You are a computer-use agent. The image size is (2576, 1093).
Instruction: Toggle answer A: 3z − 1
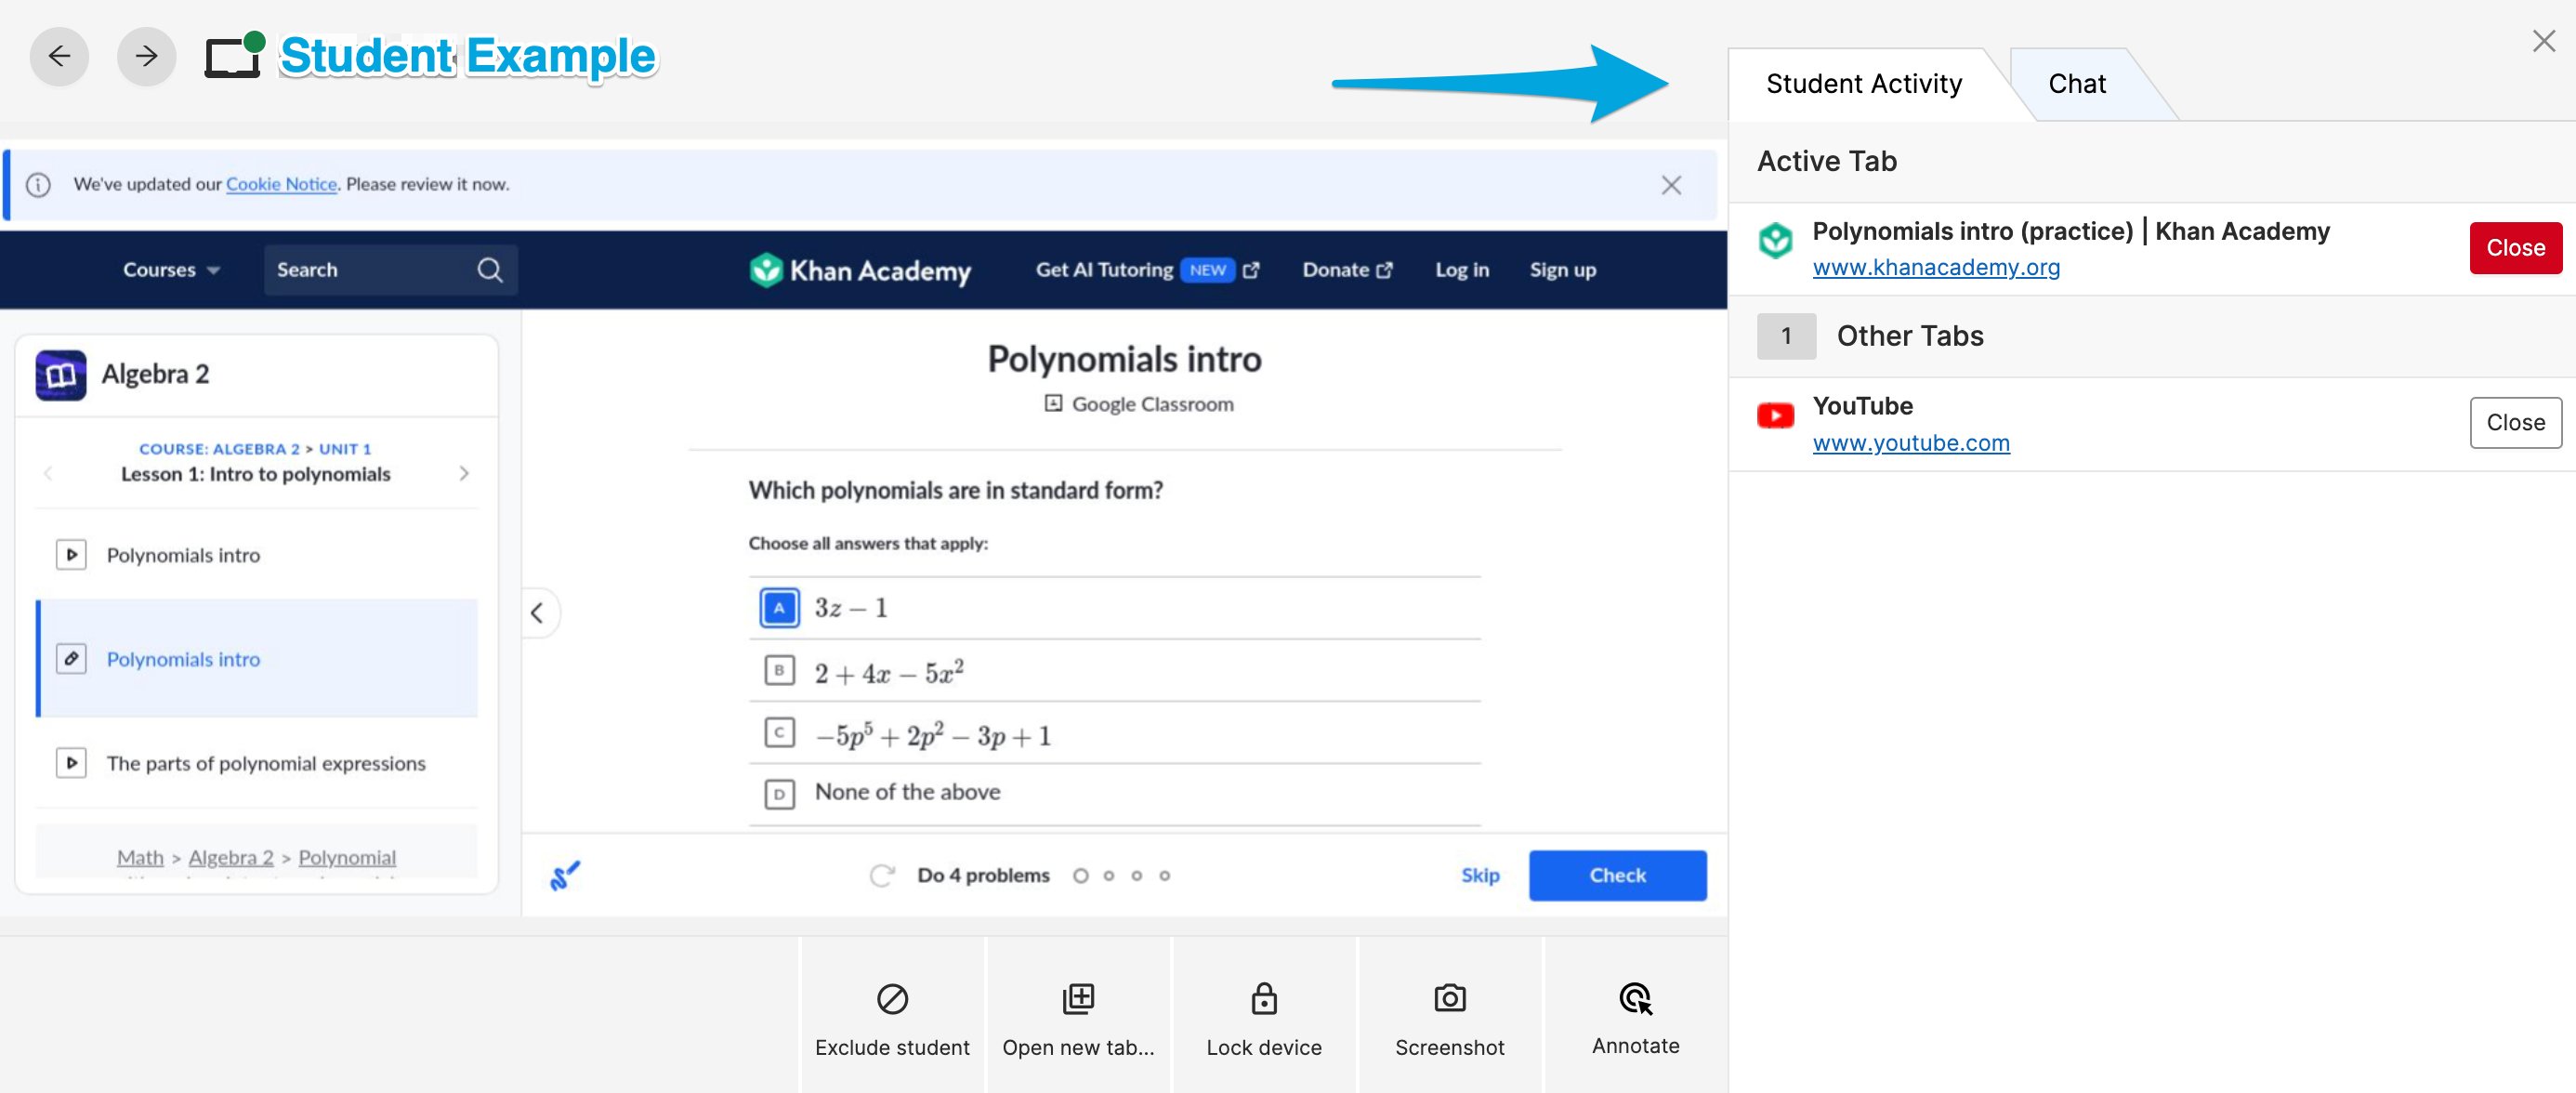pyautogui.click(x=1114, y=608)
